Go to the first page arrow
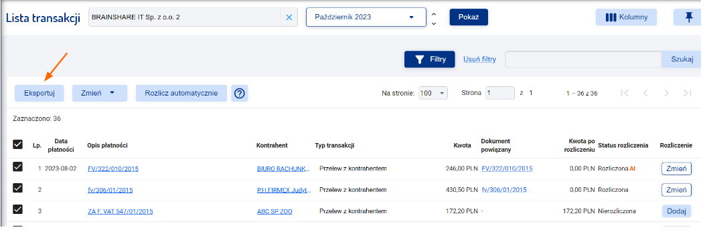701x242 pixels. click(625, 93)
